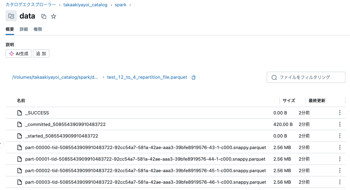350x190 pixels.
Task: Click file icon of _SUCCESS row
Action: 20,113
